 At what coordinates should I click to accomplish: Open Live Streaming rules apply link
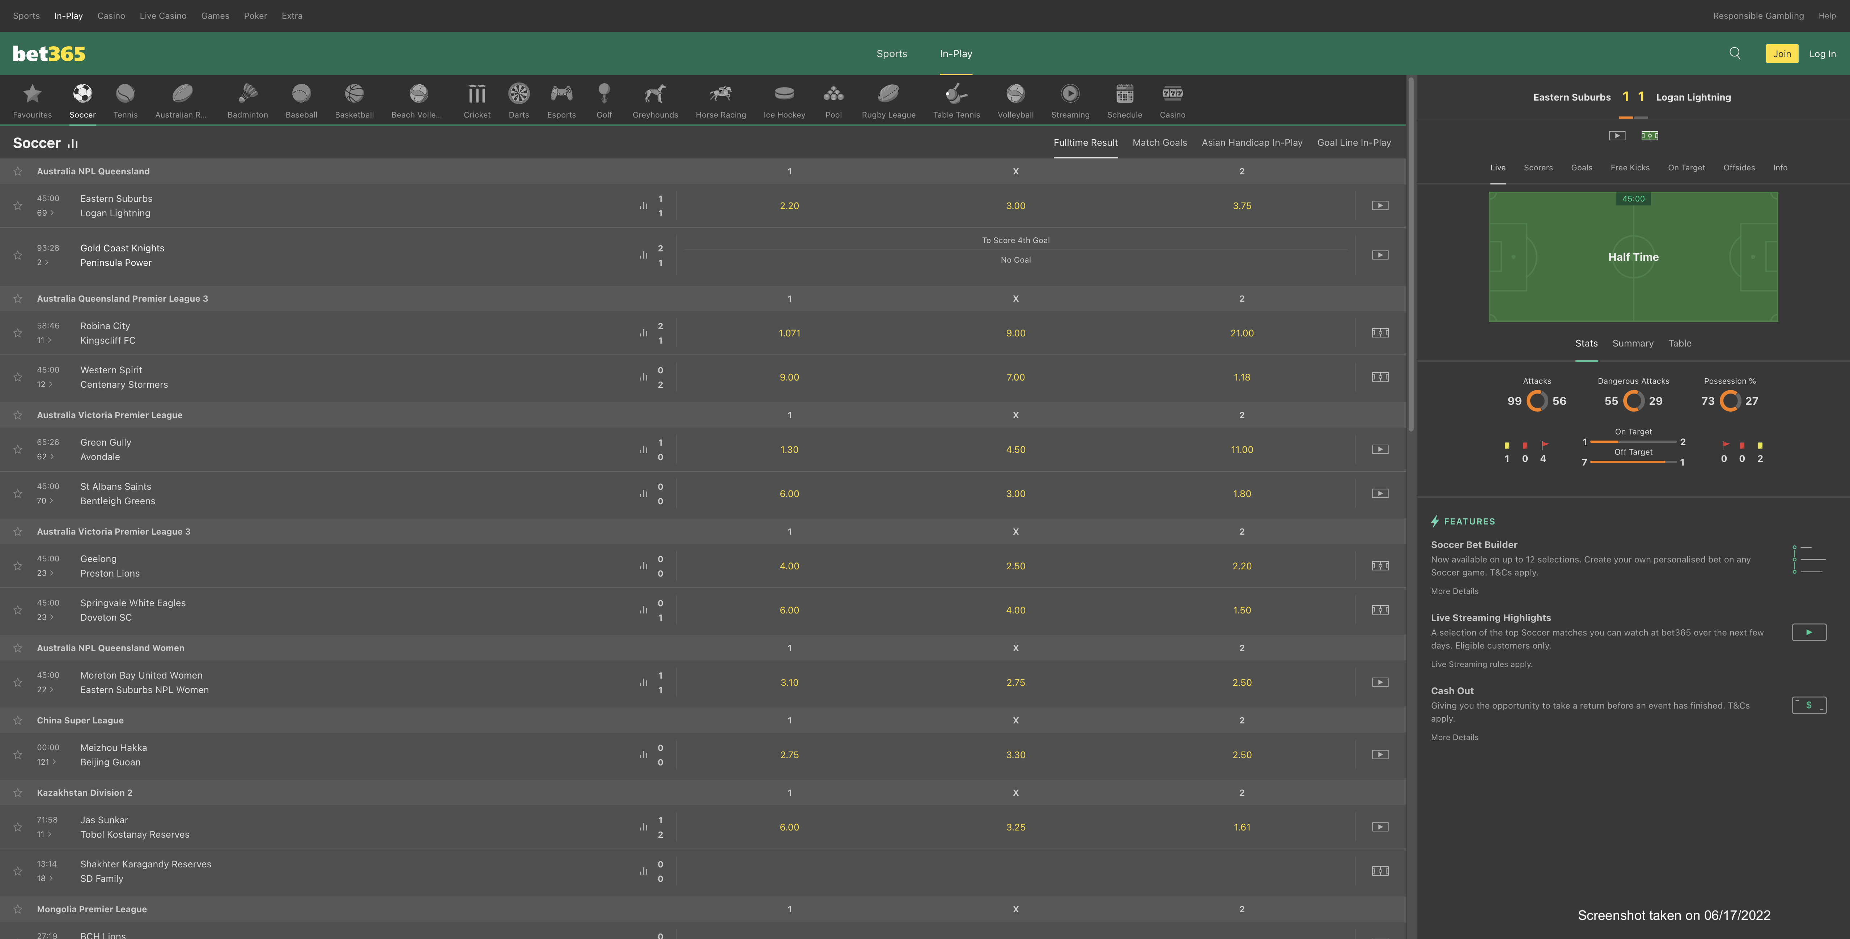point(1481,665)
